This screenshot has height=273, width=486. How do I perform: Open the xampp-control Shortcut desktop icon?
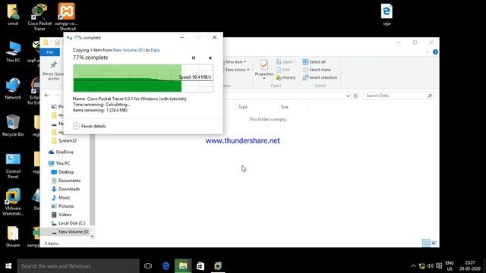[x=66, y=17]
